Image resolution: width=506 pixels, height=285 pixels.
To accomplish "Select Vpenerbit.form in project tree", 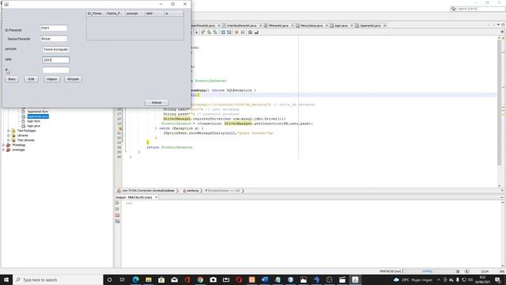I will [x=38, y=112].
